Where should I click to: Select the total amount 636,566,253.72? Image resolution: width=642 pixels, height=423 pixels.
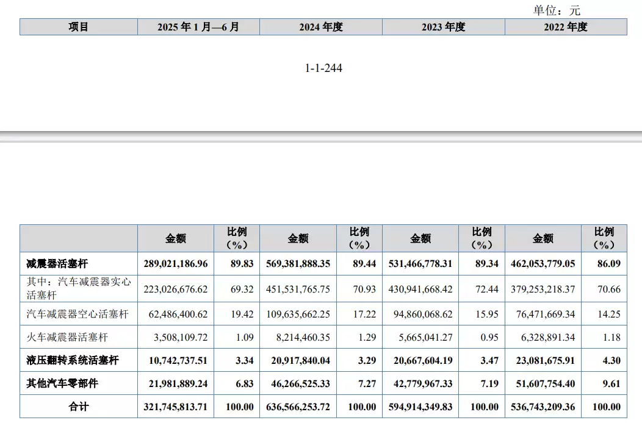point(298,407)
